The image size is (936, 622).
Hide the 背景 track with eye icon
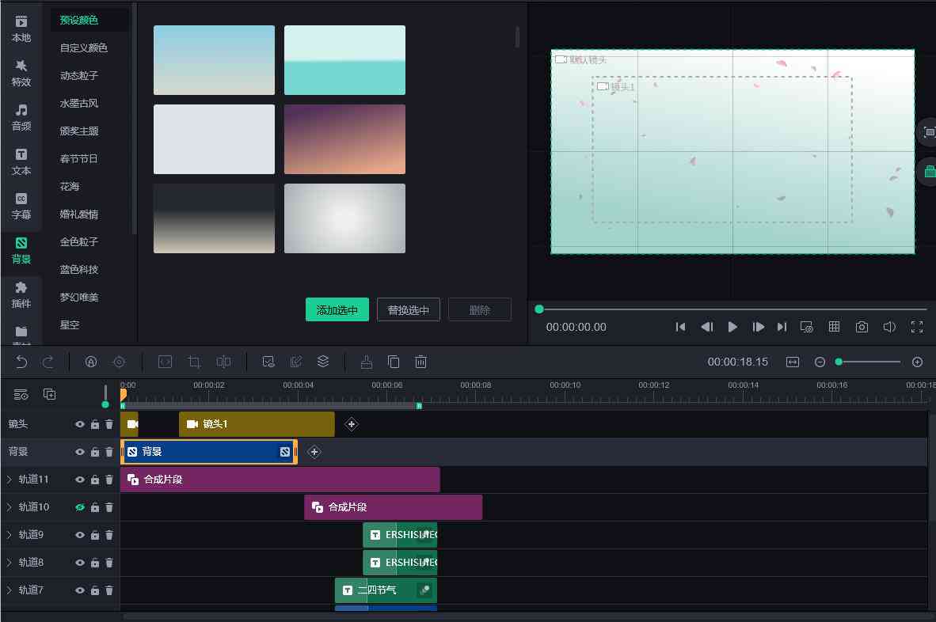[79, 452]
